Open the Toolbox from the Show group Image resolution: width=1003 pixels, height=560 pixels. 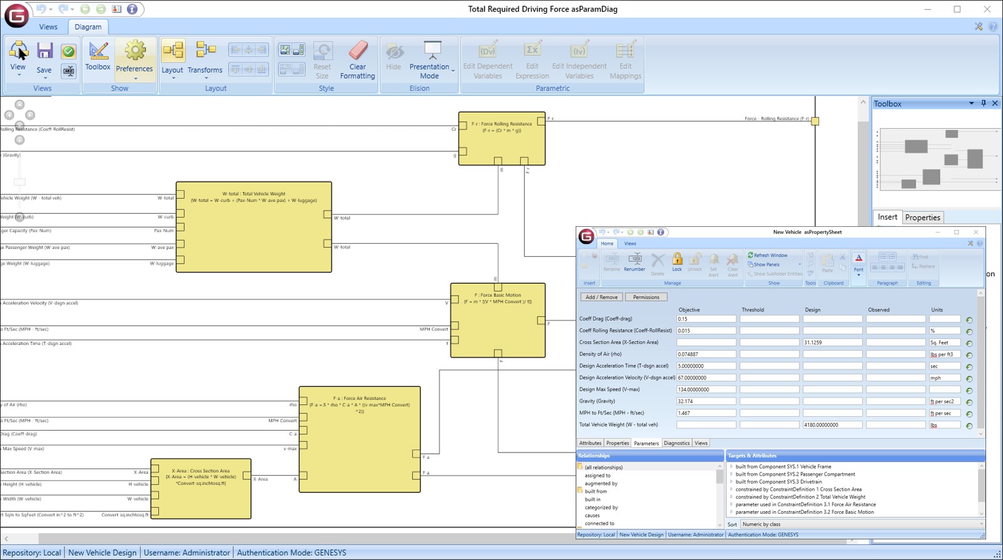(x=98, y=56)
